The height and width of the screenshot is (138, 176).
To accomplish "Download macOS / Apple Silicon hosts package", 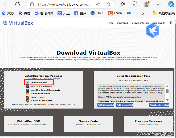I will 46,90.
